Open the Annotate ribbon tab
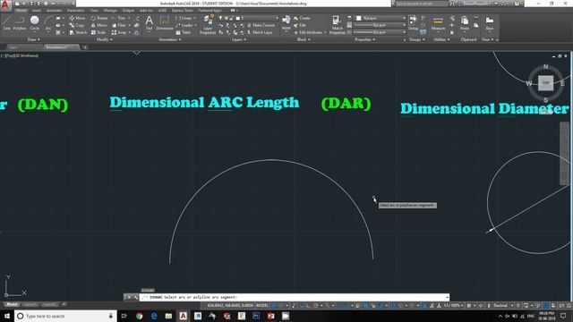 54,11
